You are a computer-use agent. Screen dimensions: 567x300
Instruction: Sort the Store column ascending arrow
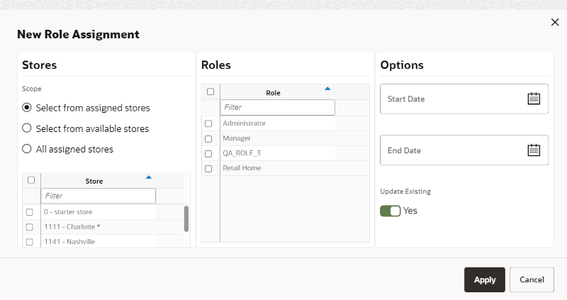[x=149, y=177]
